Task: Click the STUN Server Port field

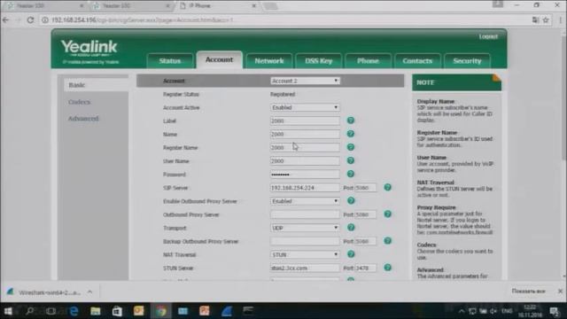Action: pyautogui.click(x=365, y=268)
